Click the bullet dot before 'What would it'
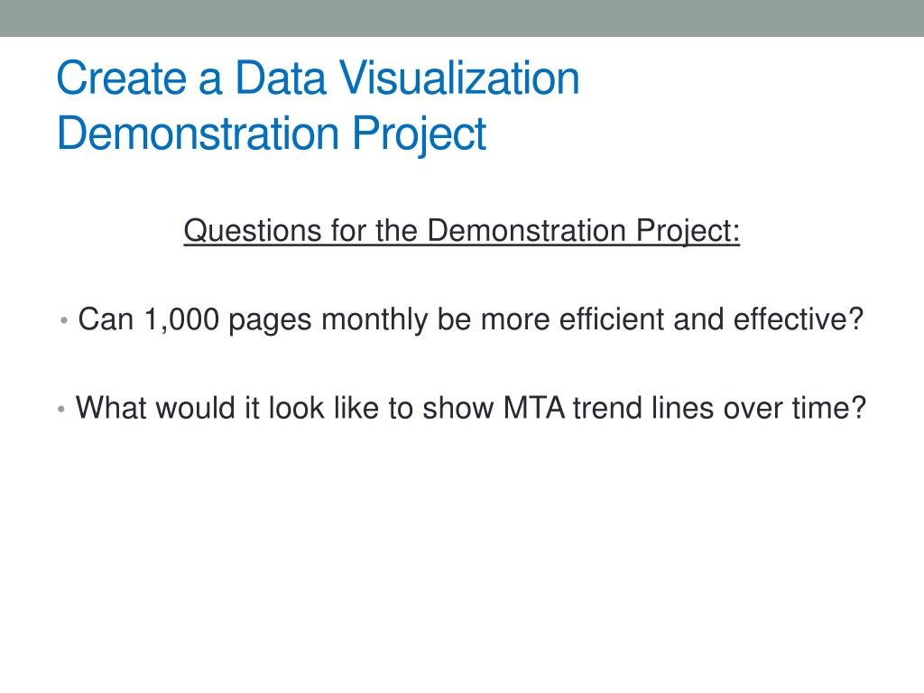 pos(61,409)
